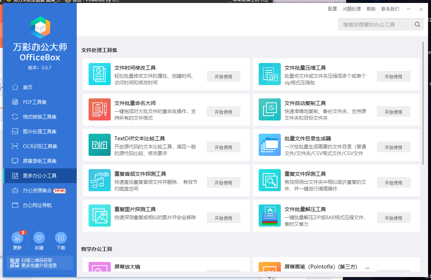Click the TextDiff文本比较工具 title text
The image size is (431, 280).
coord(139,139)
